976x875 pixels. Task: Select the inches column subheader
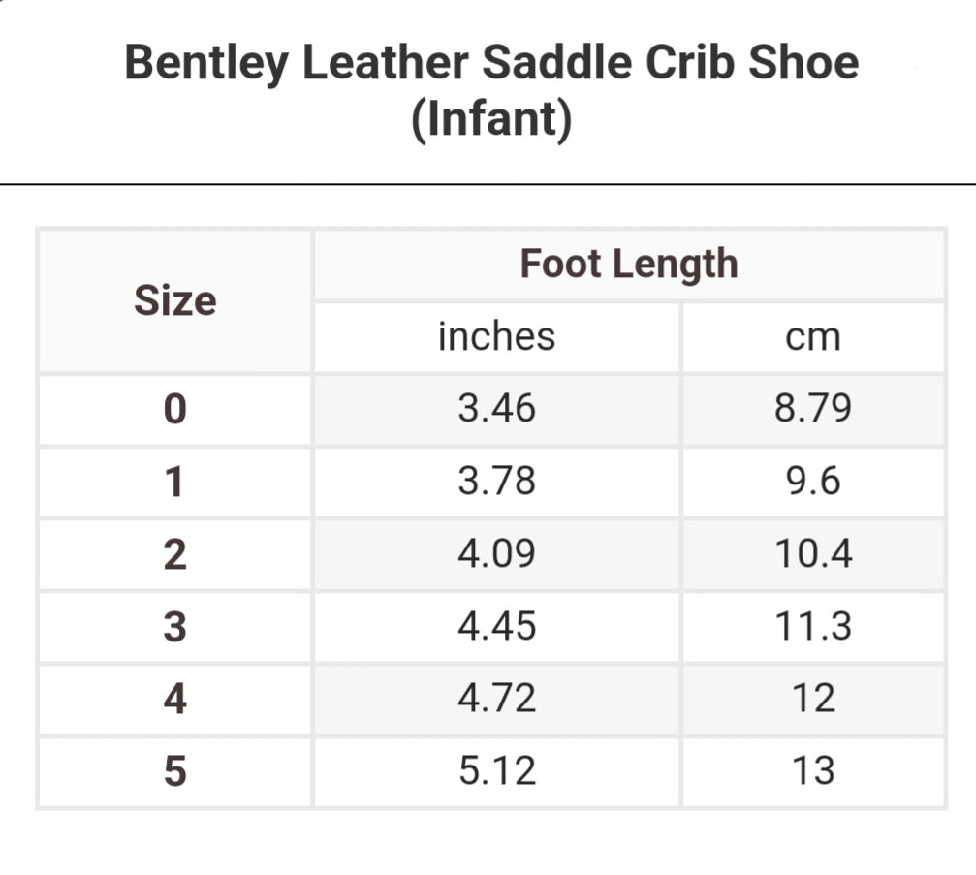tap(496, 336)
